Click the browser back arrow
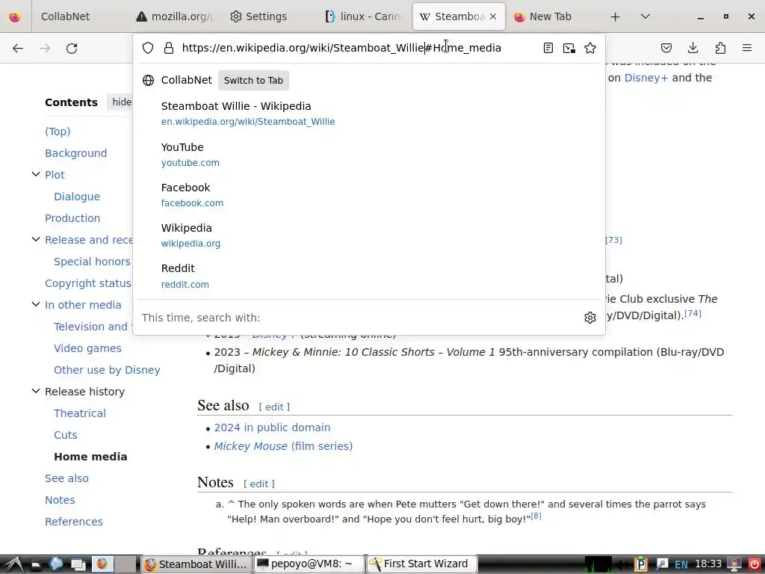This screenshot has height=574, width=765. point(18,48)
